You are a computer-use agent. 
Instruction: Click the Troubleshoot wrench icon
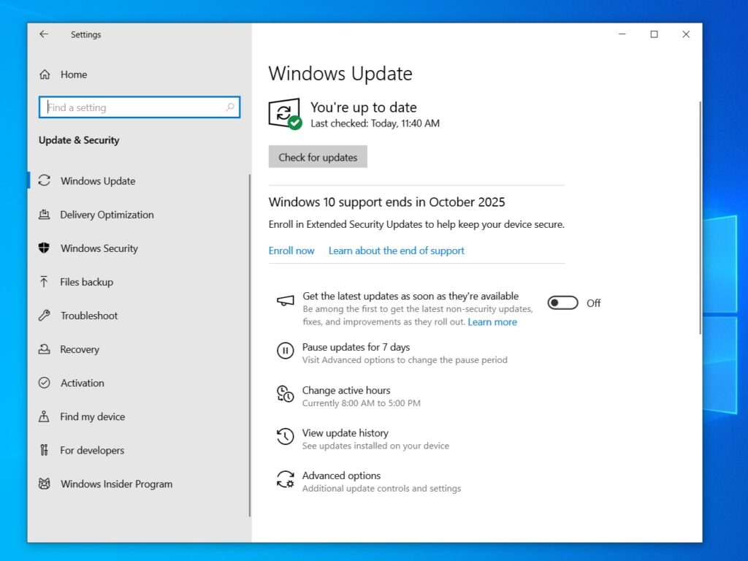click(x=44, y=316)
